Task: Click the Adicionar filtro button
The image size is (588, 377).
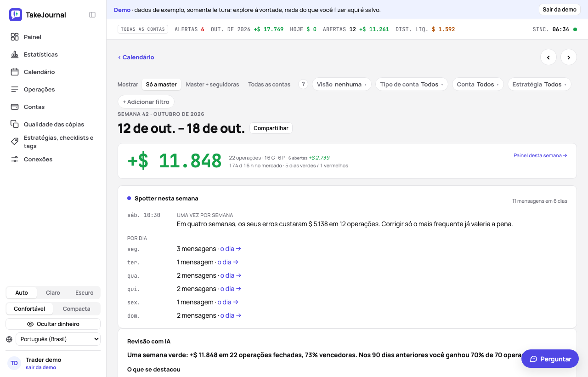Action: tap(146, 102)
